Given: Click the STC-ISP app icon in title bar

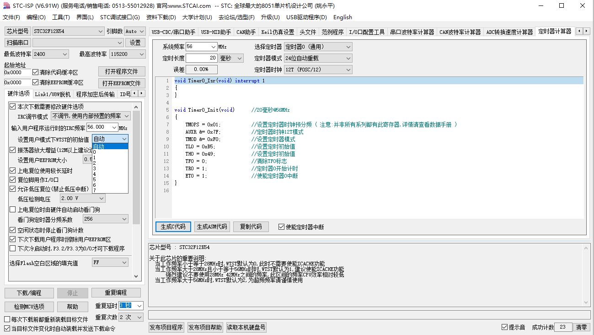Looking at the screenshot, I should pos(6,6).
